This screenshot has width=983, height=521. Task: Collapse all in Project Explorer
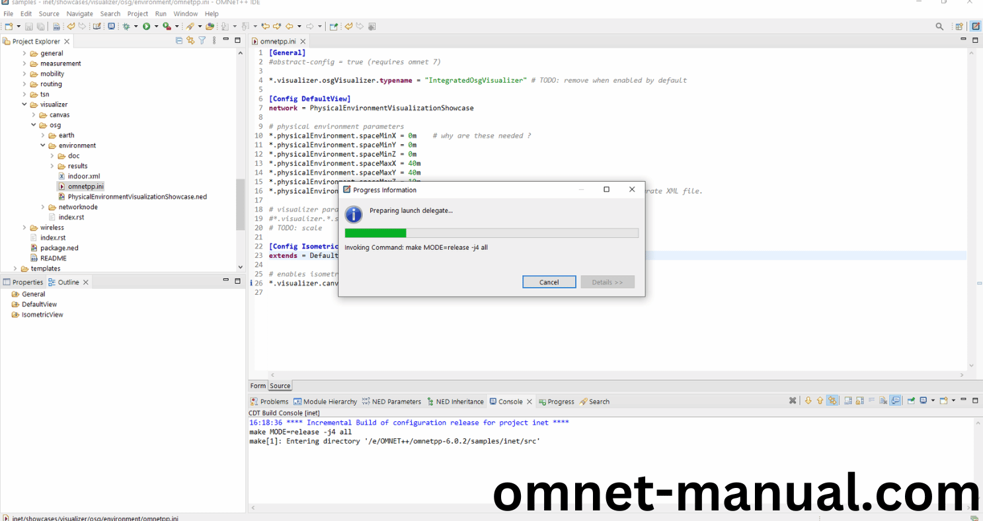click(x=179, y=40)
